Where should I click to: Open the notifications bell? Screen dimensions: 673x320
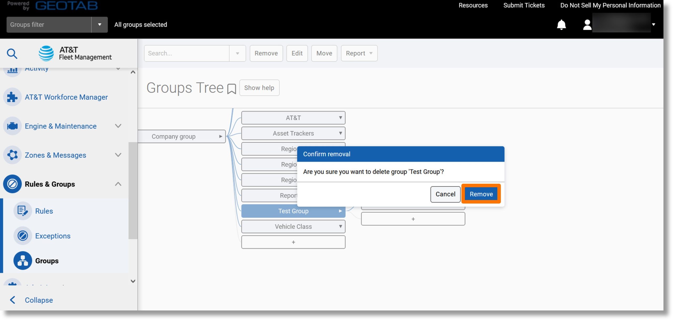(x=561, y=25)
